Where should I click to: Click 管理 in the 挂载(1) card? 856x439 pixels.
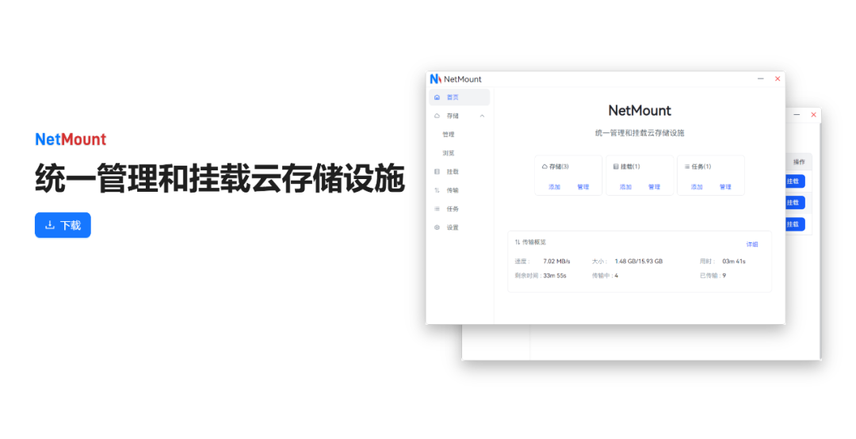pyautogui.click(x=654, y=187)
